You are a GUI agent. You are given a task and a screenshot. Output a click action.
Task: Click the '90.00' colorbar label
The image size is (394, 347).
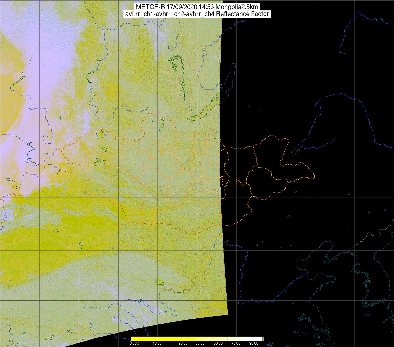[254, 343]
